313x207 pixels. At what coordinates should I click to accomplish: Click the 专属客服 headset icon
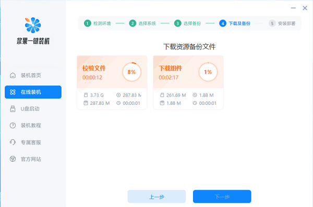[x=13, y=142]
